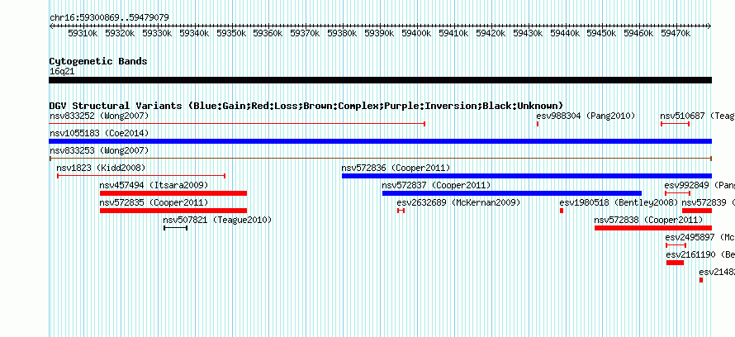Select the nsv510687 red loss bar
This screenshot has height=337, width=735.
pos(675,124)
